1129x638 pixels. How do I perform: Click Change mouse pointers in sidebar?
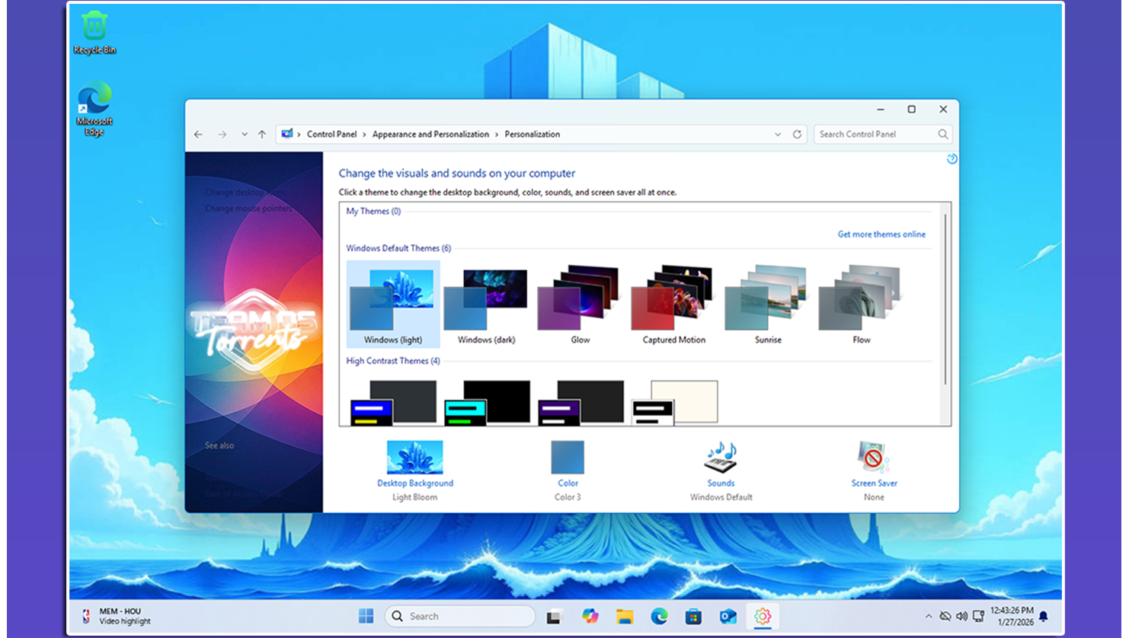248,209
